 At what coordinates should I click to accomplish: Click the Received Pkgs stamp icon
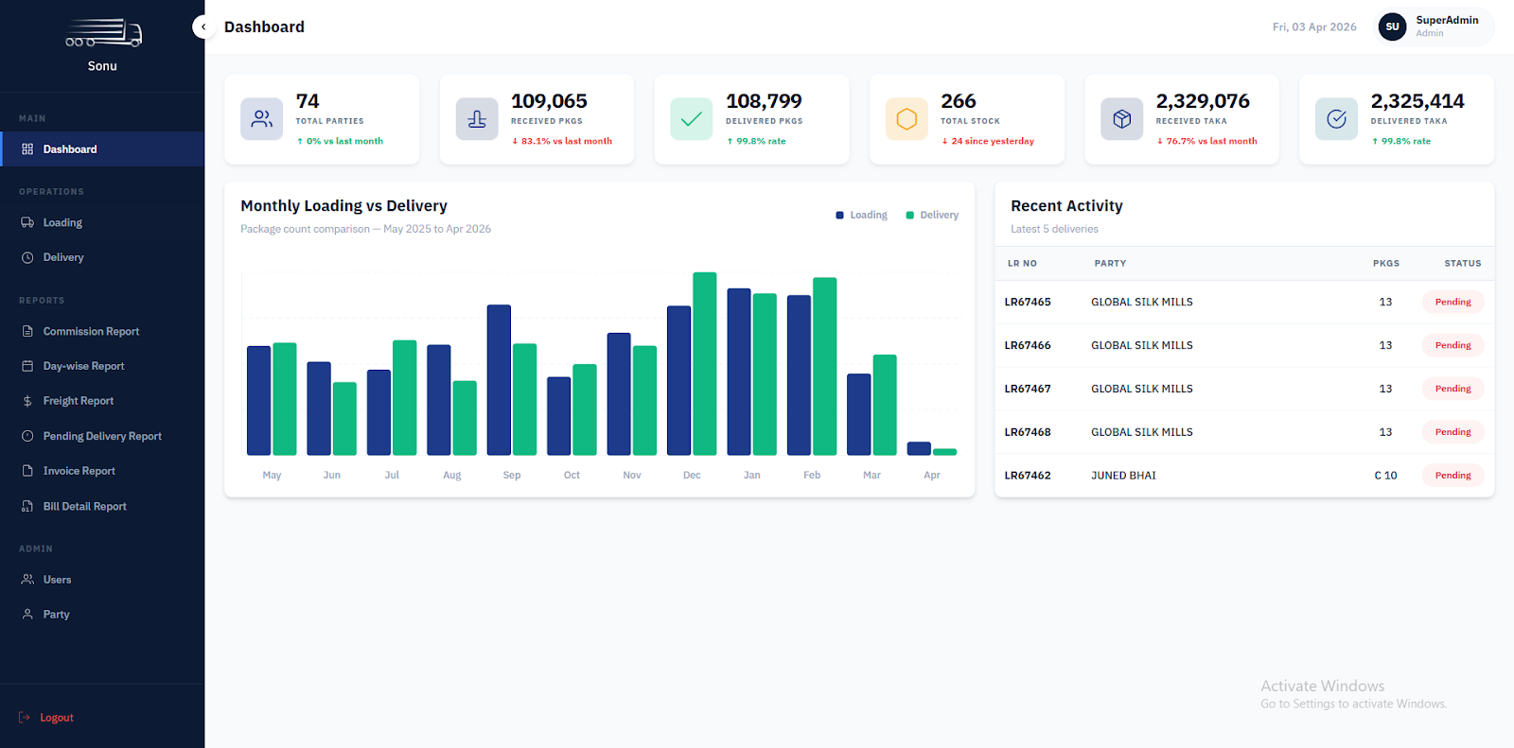477,119
